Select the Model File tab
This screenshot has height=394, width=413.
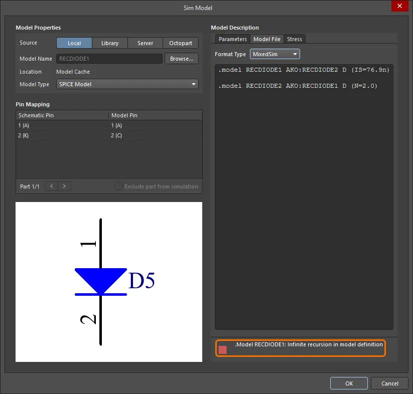click(267, 39)
